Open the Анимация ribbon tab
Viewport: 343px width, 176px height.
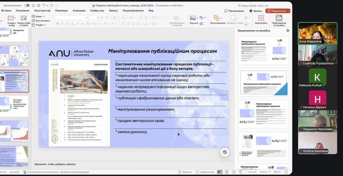(79, 10)
